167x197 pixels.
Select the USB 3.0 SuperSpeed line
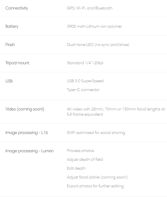point(85,81)
